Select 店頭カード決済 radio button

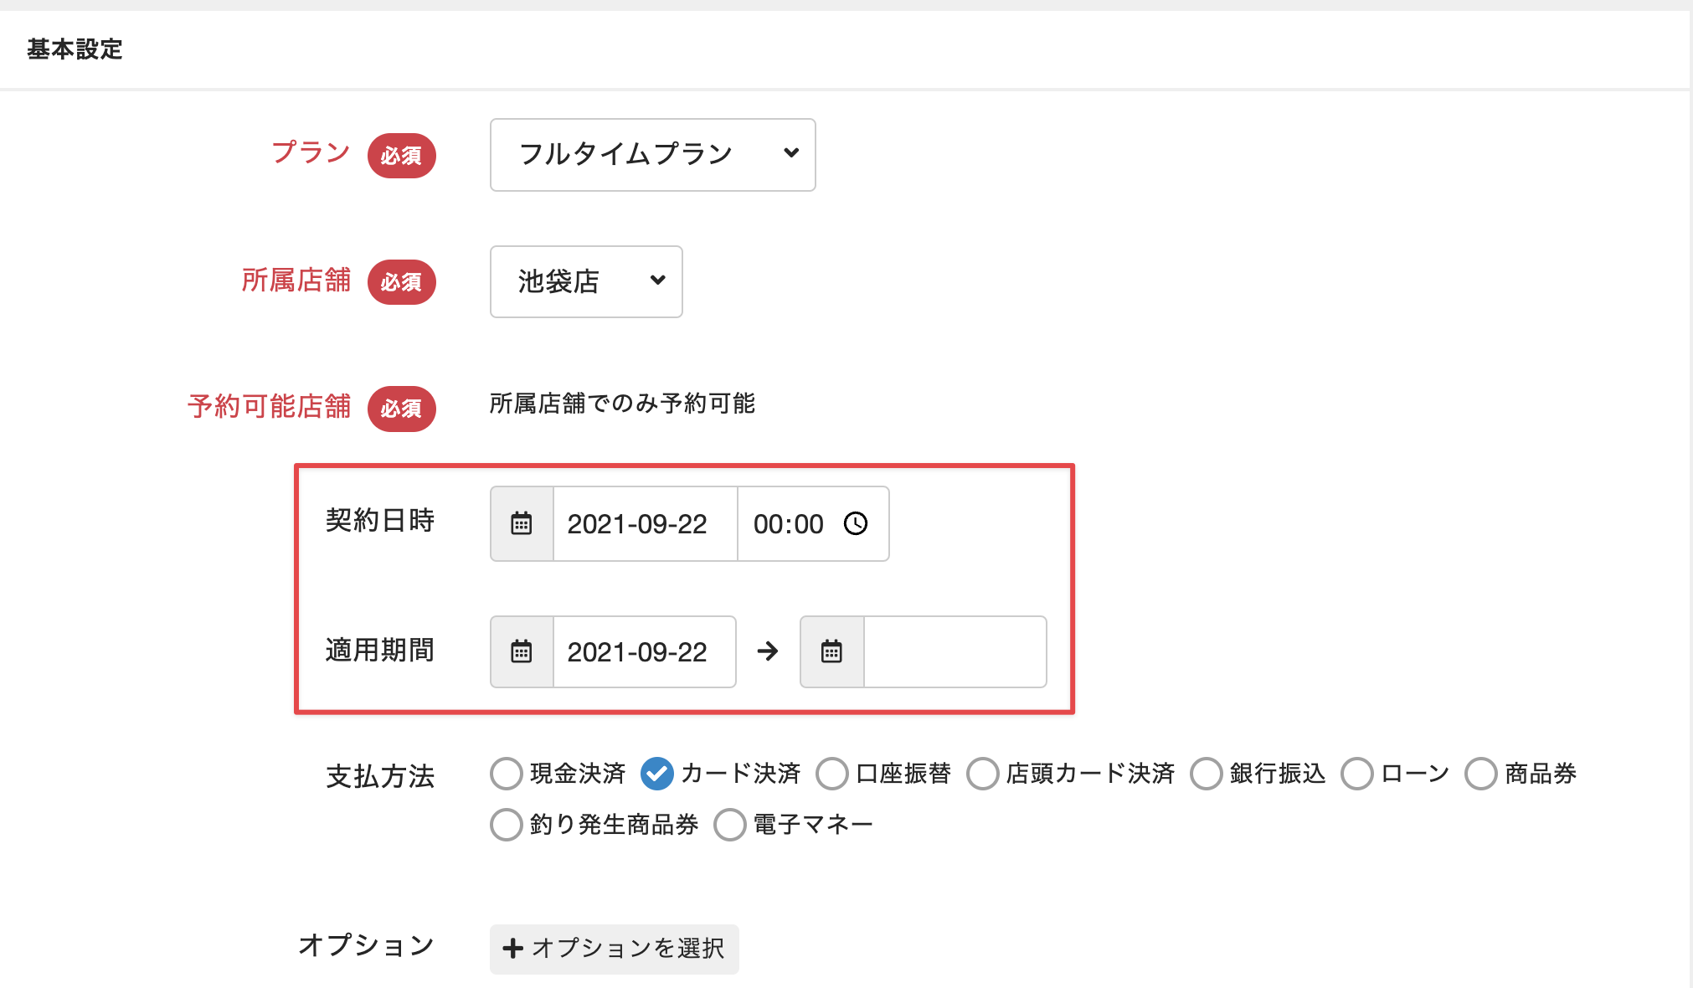coord(983,774)
